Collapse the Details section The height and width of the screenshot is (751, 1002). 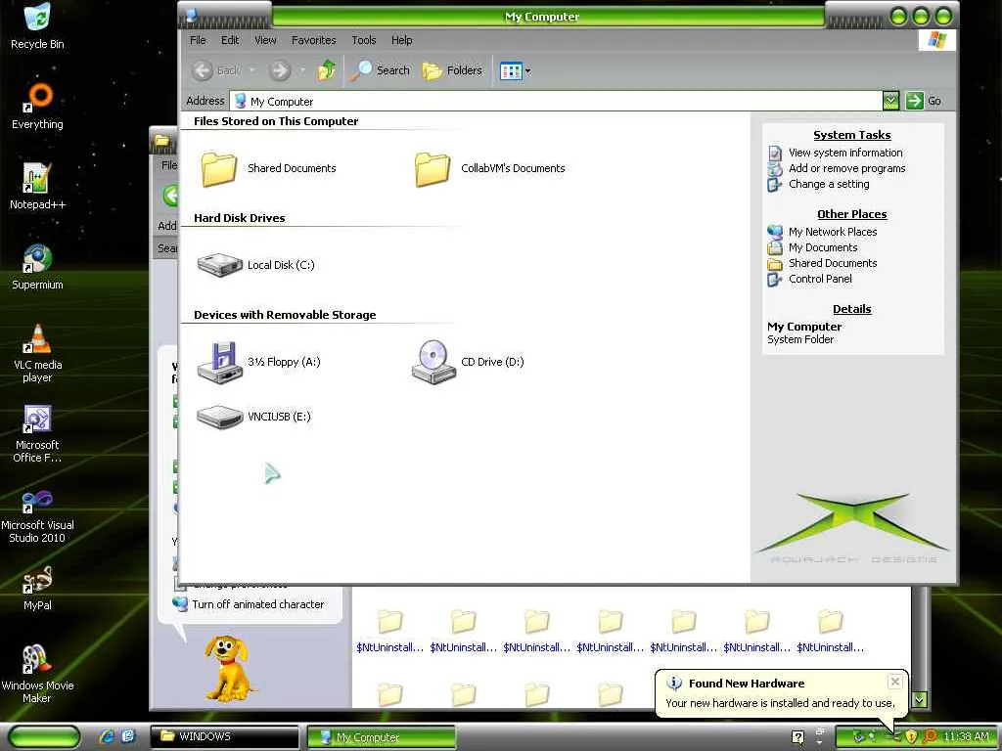[x=852, y=309]
